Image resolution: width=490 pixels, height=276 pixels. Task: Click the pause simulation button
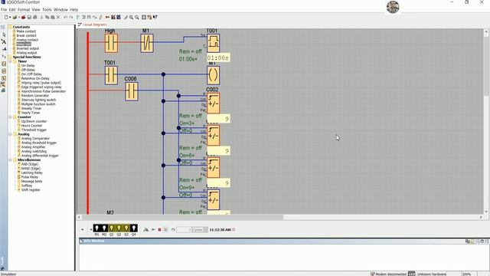click(165, 230)
